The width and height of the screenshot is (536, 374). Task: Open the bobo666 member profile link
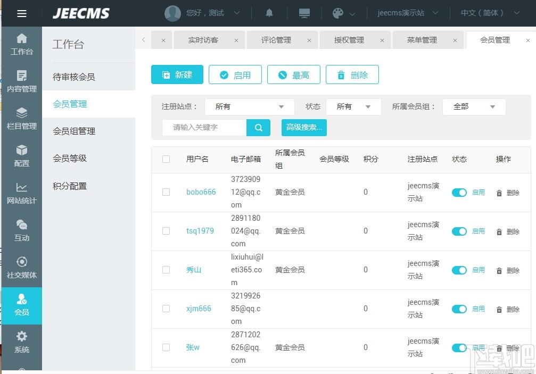click(201, 192)
